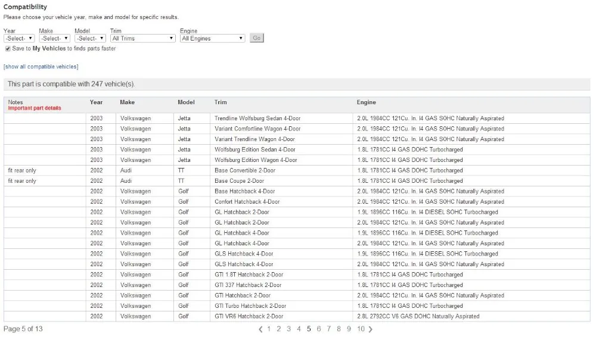
Task: Expand the All Trims dropdown
Action: coord(142,38)
